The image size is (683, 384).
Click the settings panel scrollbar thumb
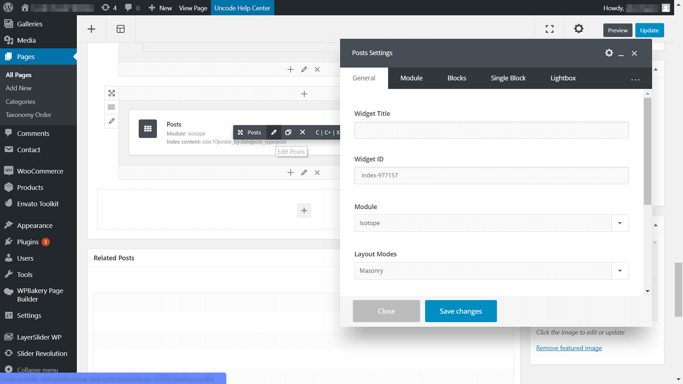(648, 151)
